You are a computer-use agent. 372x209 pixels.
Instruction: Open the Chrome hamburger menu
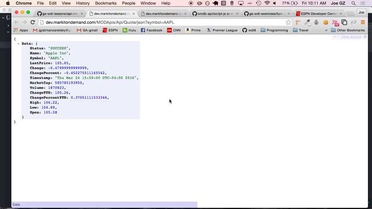[x=363, y=22]
